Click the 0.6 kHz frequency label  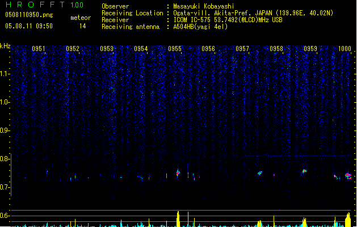tap(5, 216)
